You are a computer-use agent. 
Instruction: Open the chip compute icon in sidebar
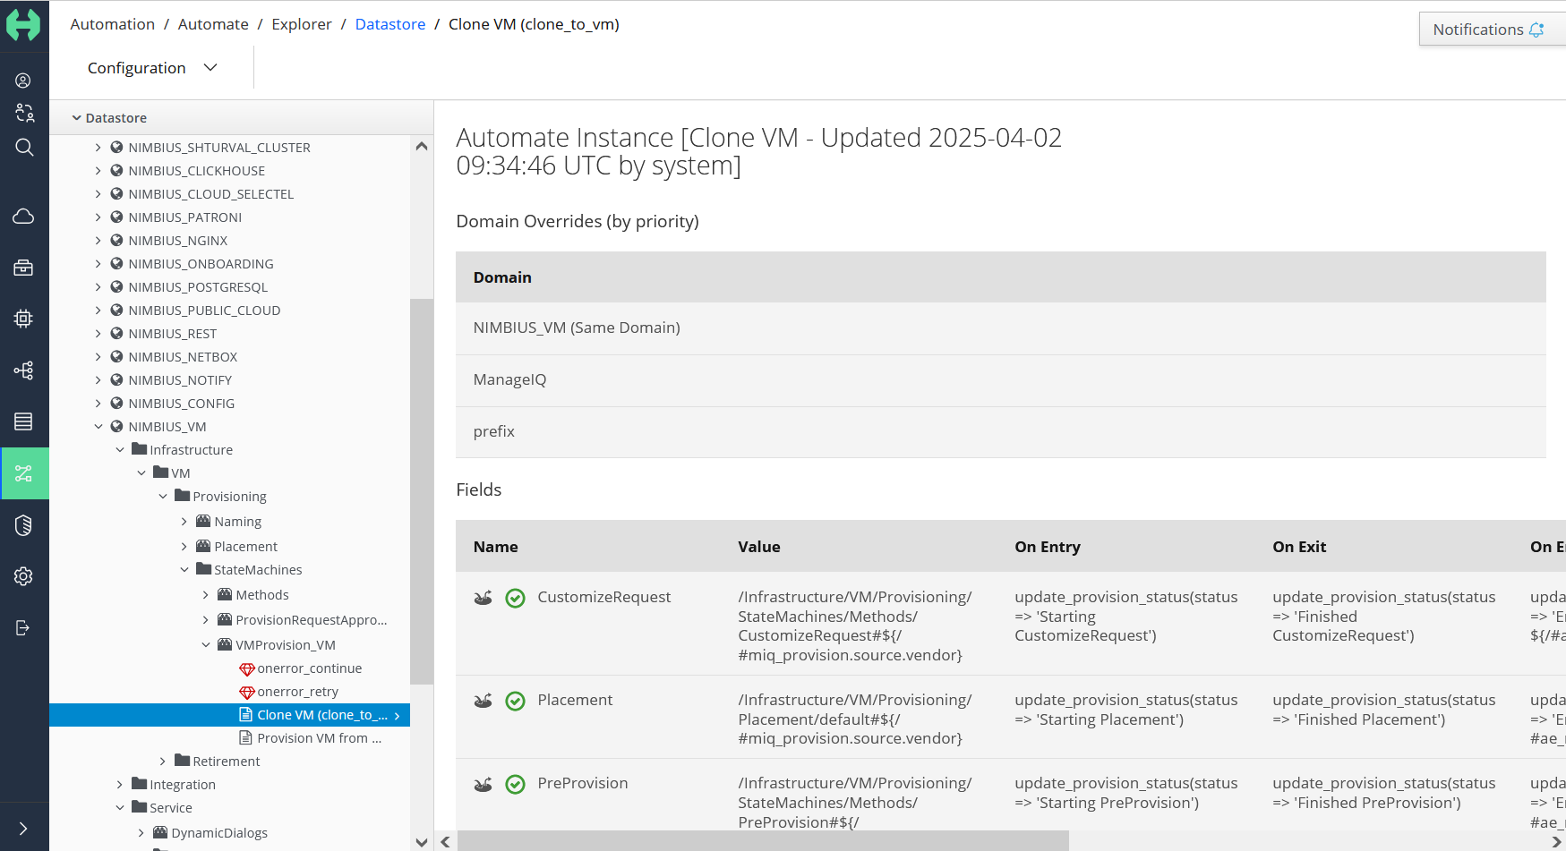point(23,319)
